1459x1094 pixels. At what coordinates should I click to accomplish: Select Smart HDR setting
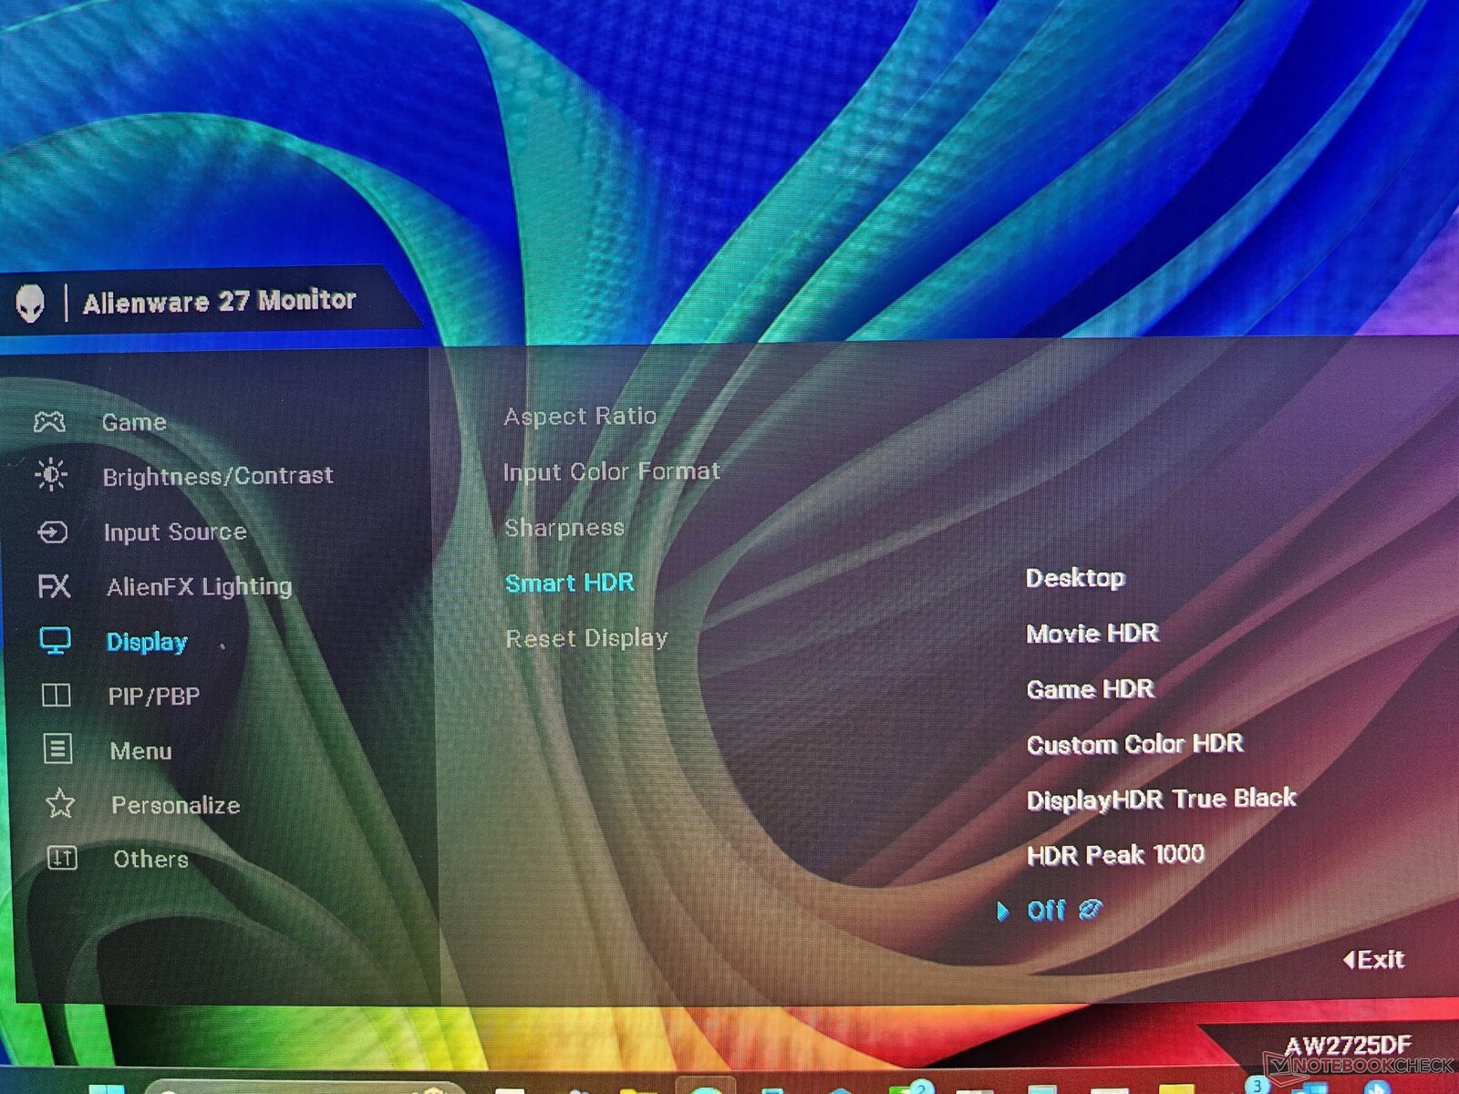click(x=570, y=583)
